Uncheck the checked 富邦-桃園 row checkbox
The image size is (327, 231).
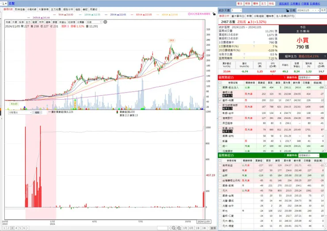pyautogui.click(x=220, y=101)
